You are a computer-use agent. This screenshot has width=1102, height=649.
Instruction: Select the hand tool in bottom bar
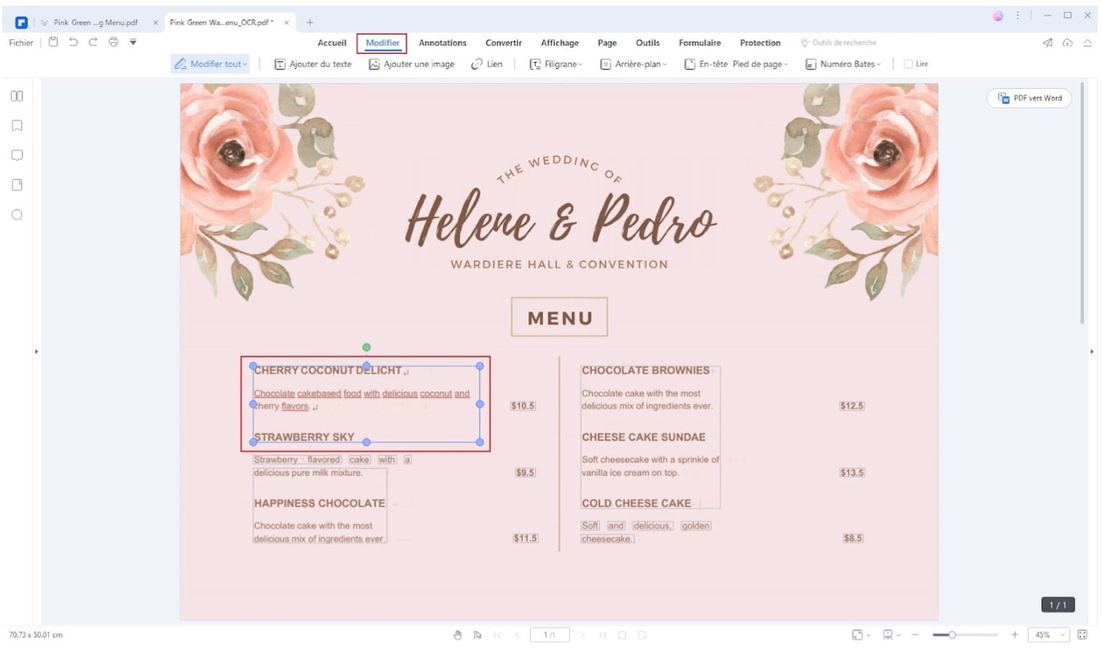458,635
